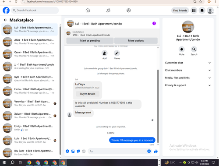Expand Media, files and links section
Viewport: 219px width, 166px height.
188,78
